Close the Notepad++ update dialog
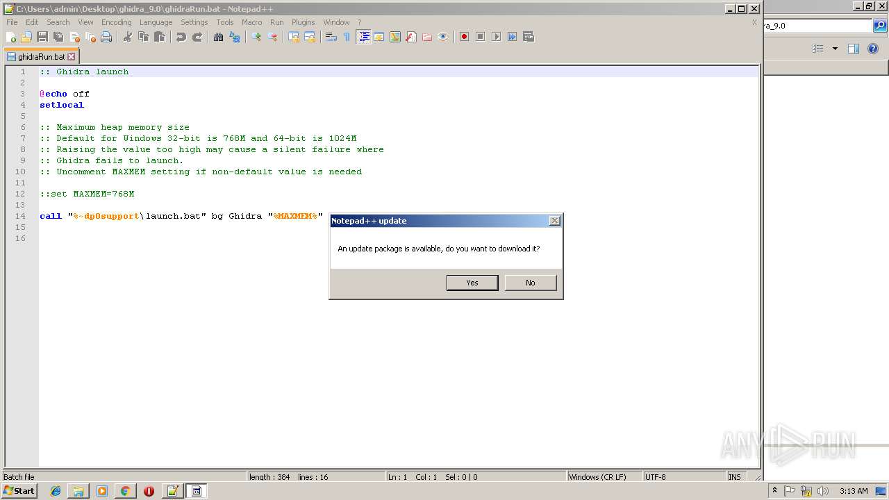 (554, 221)
